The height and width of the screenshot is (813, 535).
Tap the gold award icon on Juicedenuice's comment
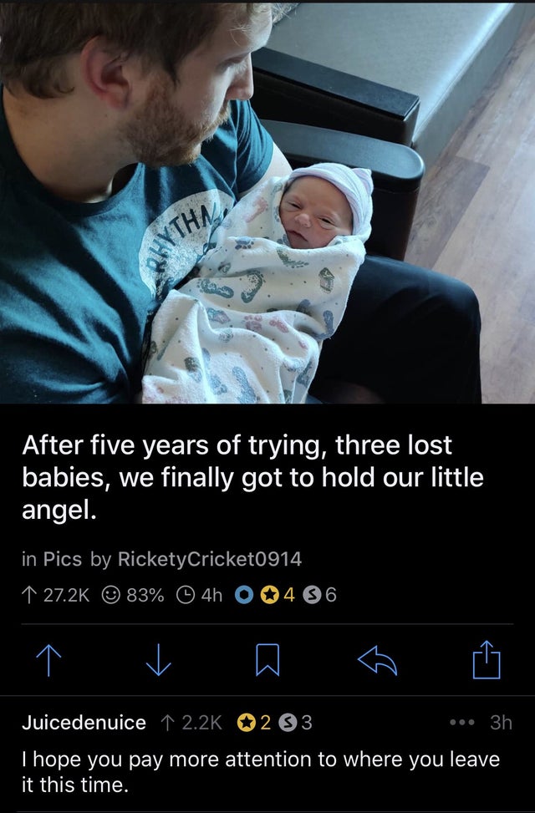point(246,722)
